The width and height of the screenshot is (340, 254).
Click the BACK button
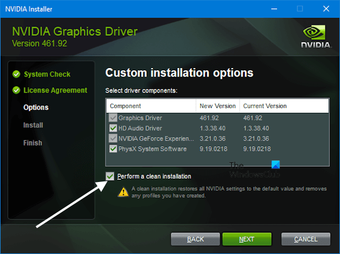coord(195,239)
